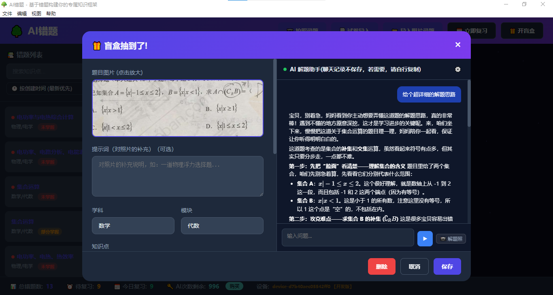Click the red 删除 button

382,267
